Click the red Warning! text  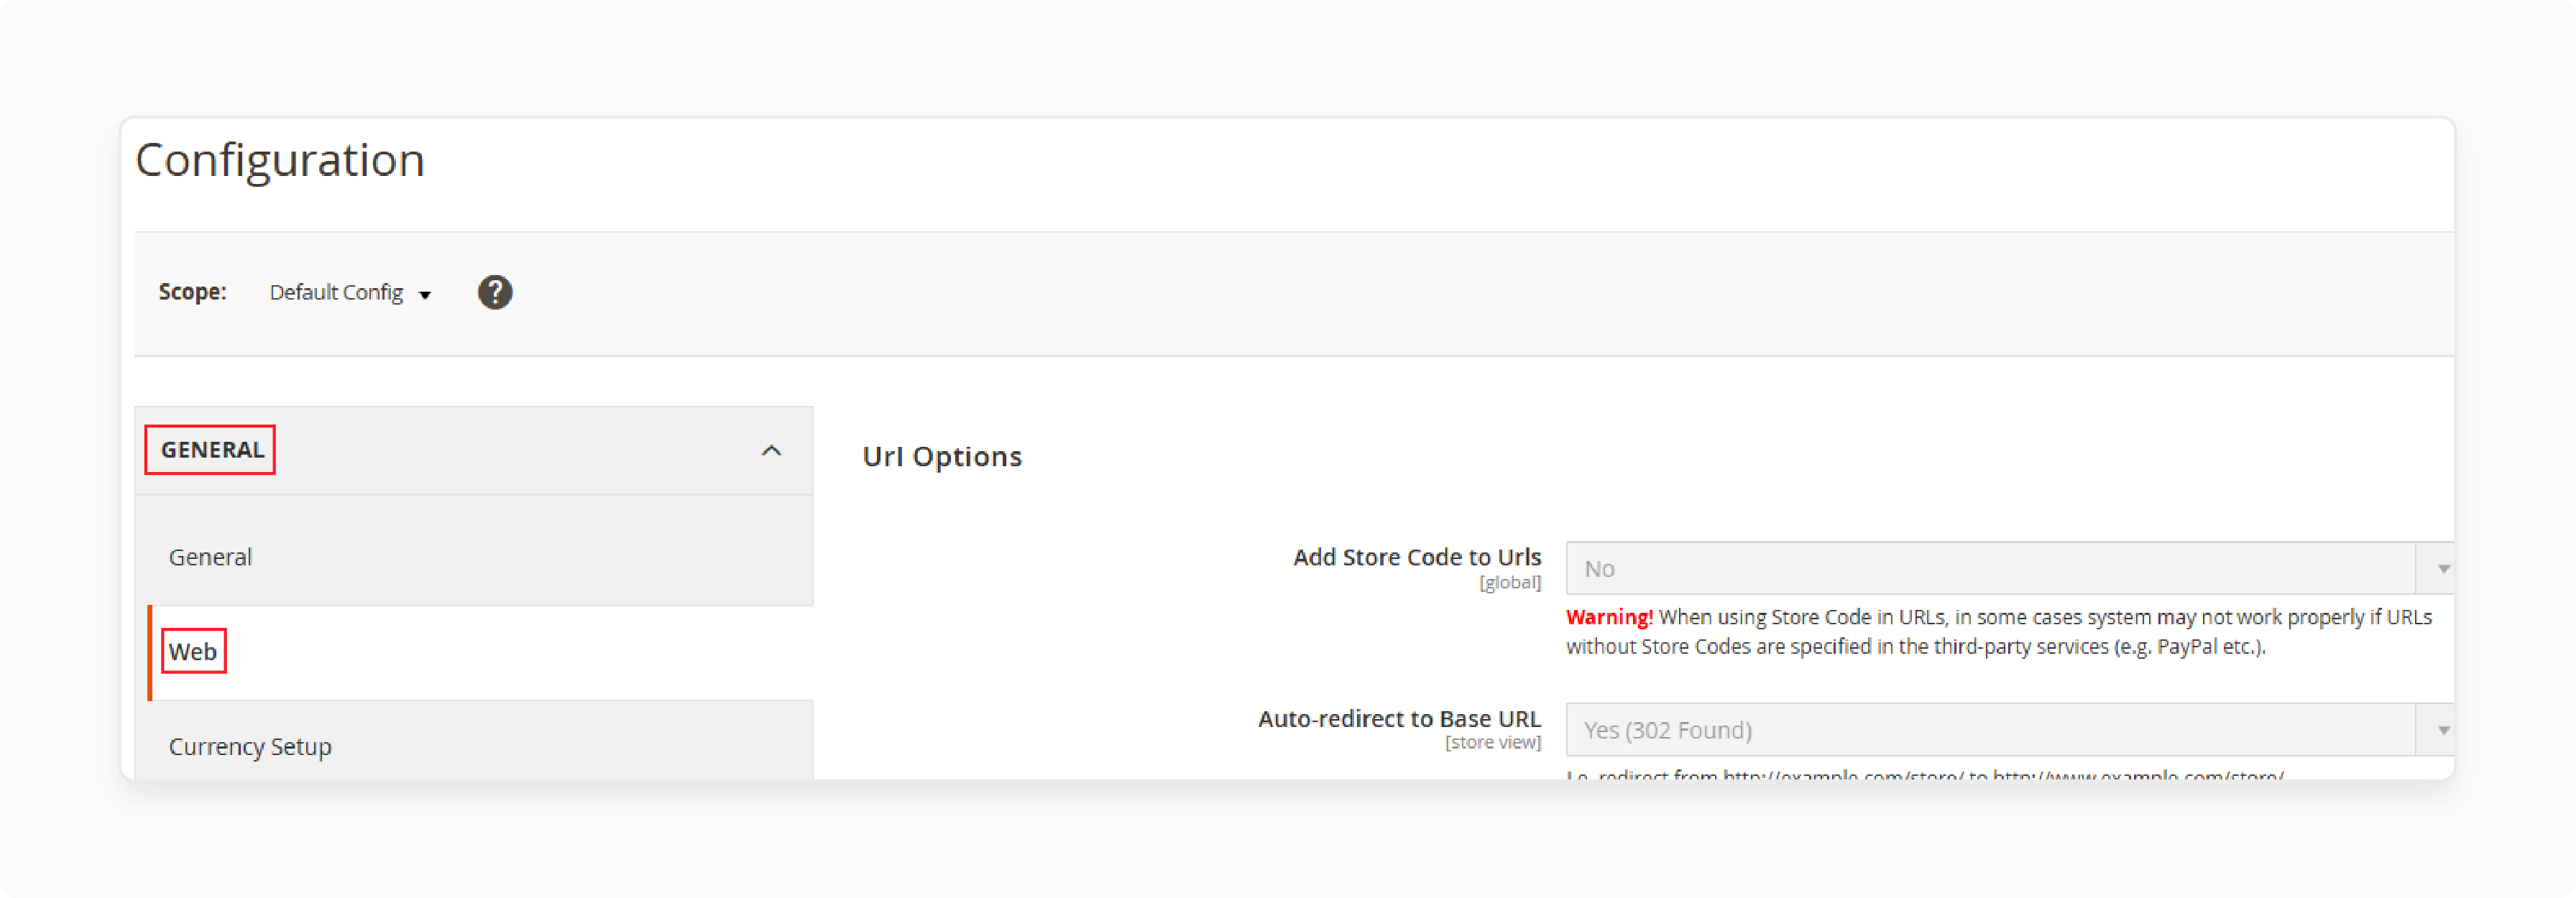pyautogui.click(x=1609, y=617)
